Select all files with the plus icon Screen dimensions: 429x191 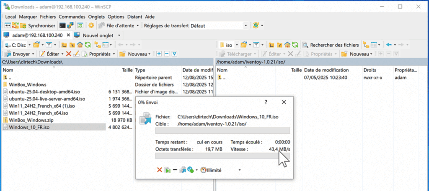click(159, 54)
